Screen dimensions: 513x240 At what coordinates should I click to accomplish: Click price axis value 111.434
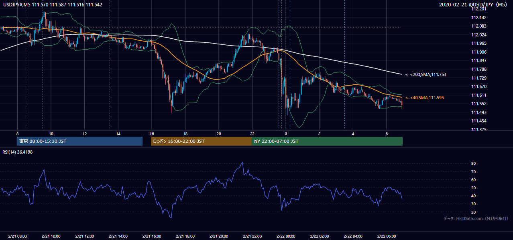(478, 121)
